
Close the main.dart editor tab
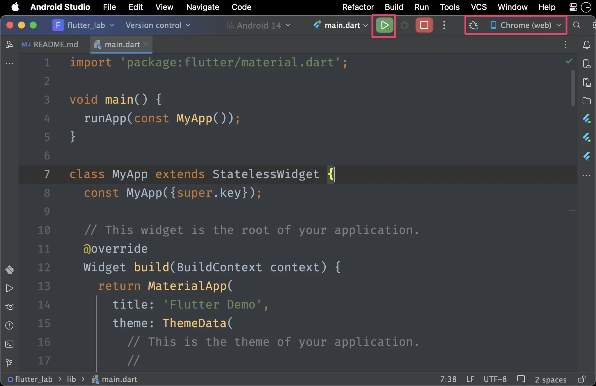click(x=146, y=44)
